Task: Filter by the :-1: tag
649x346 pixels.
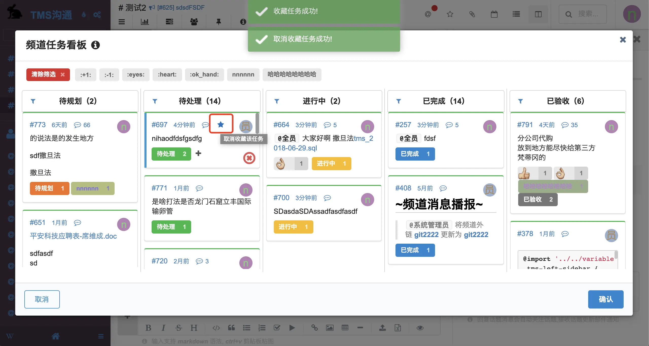Action: [x=109, y=74]
